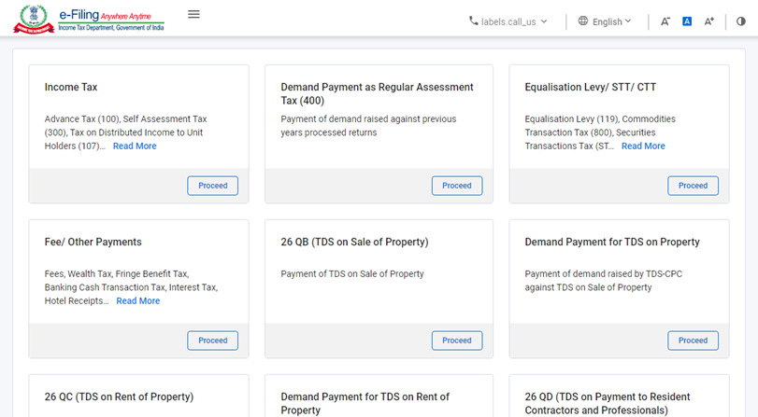The image size is (758, 417).
Task: Reset to default font size A icon
Action: point(687,21)
